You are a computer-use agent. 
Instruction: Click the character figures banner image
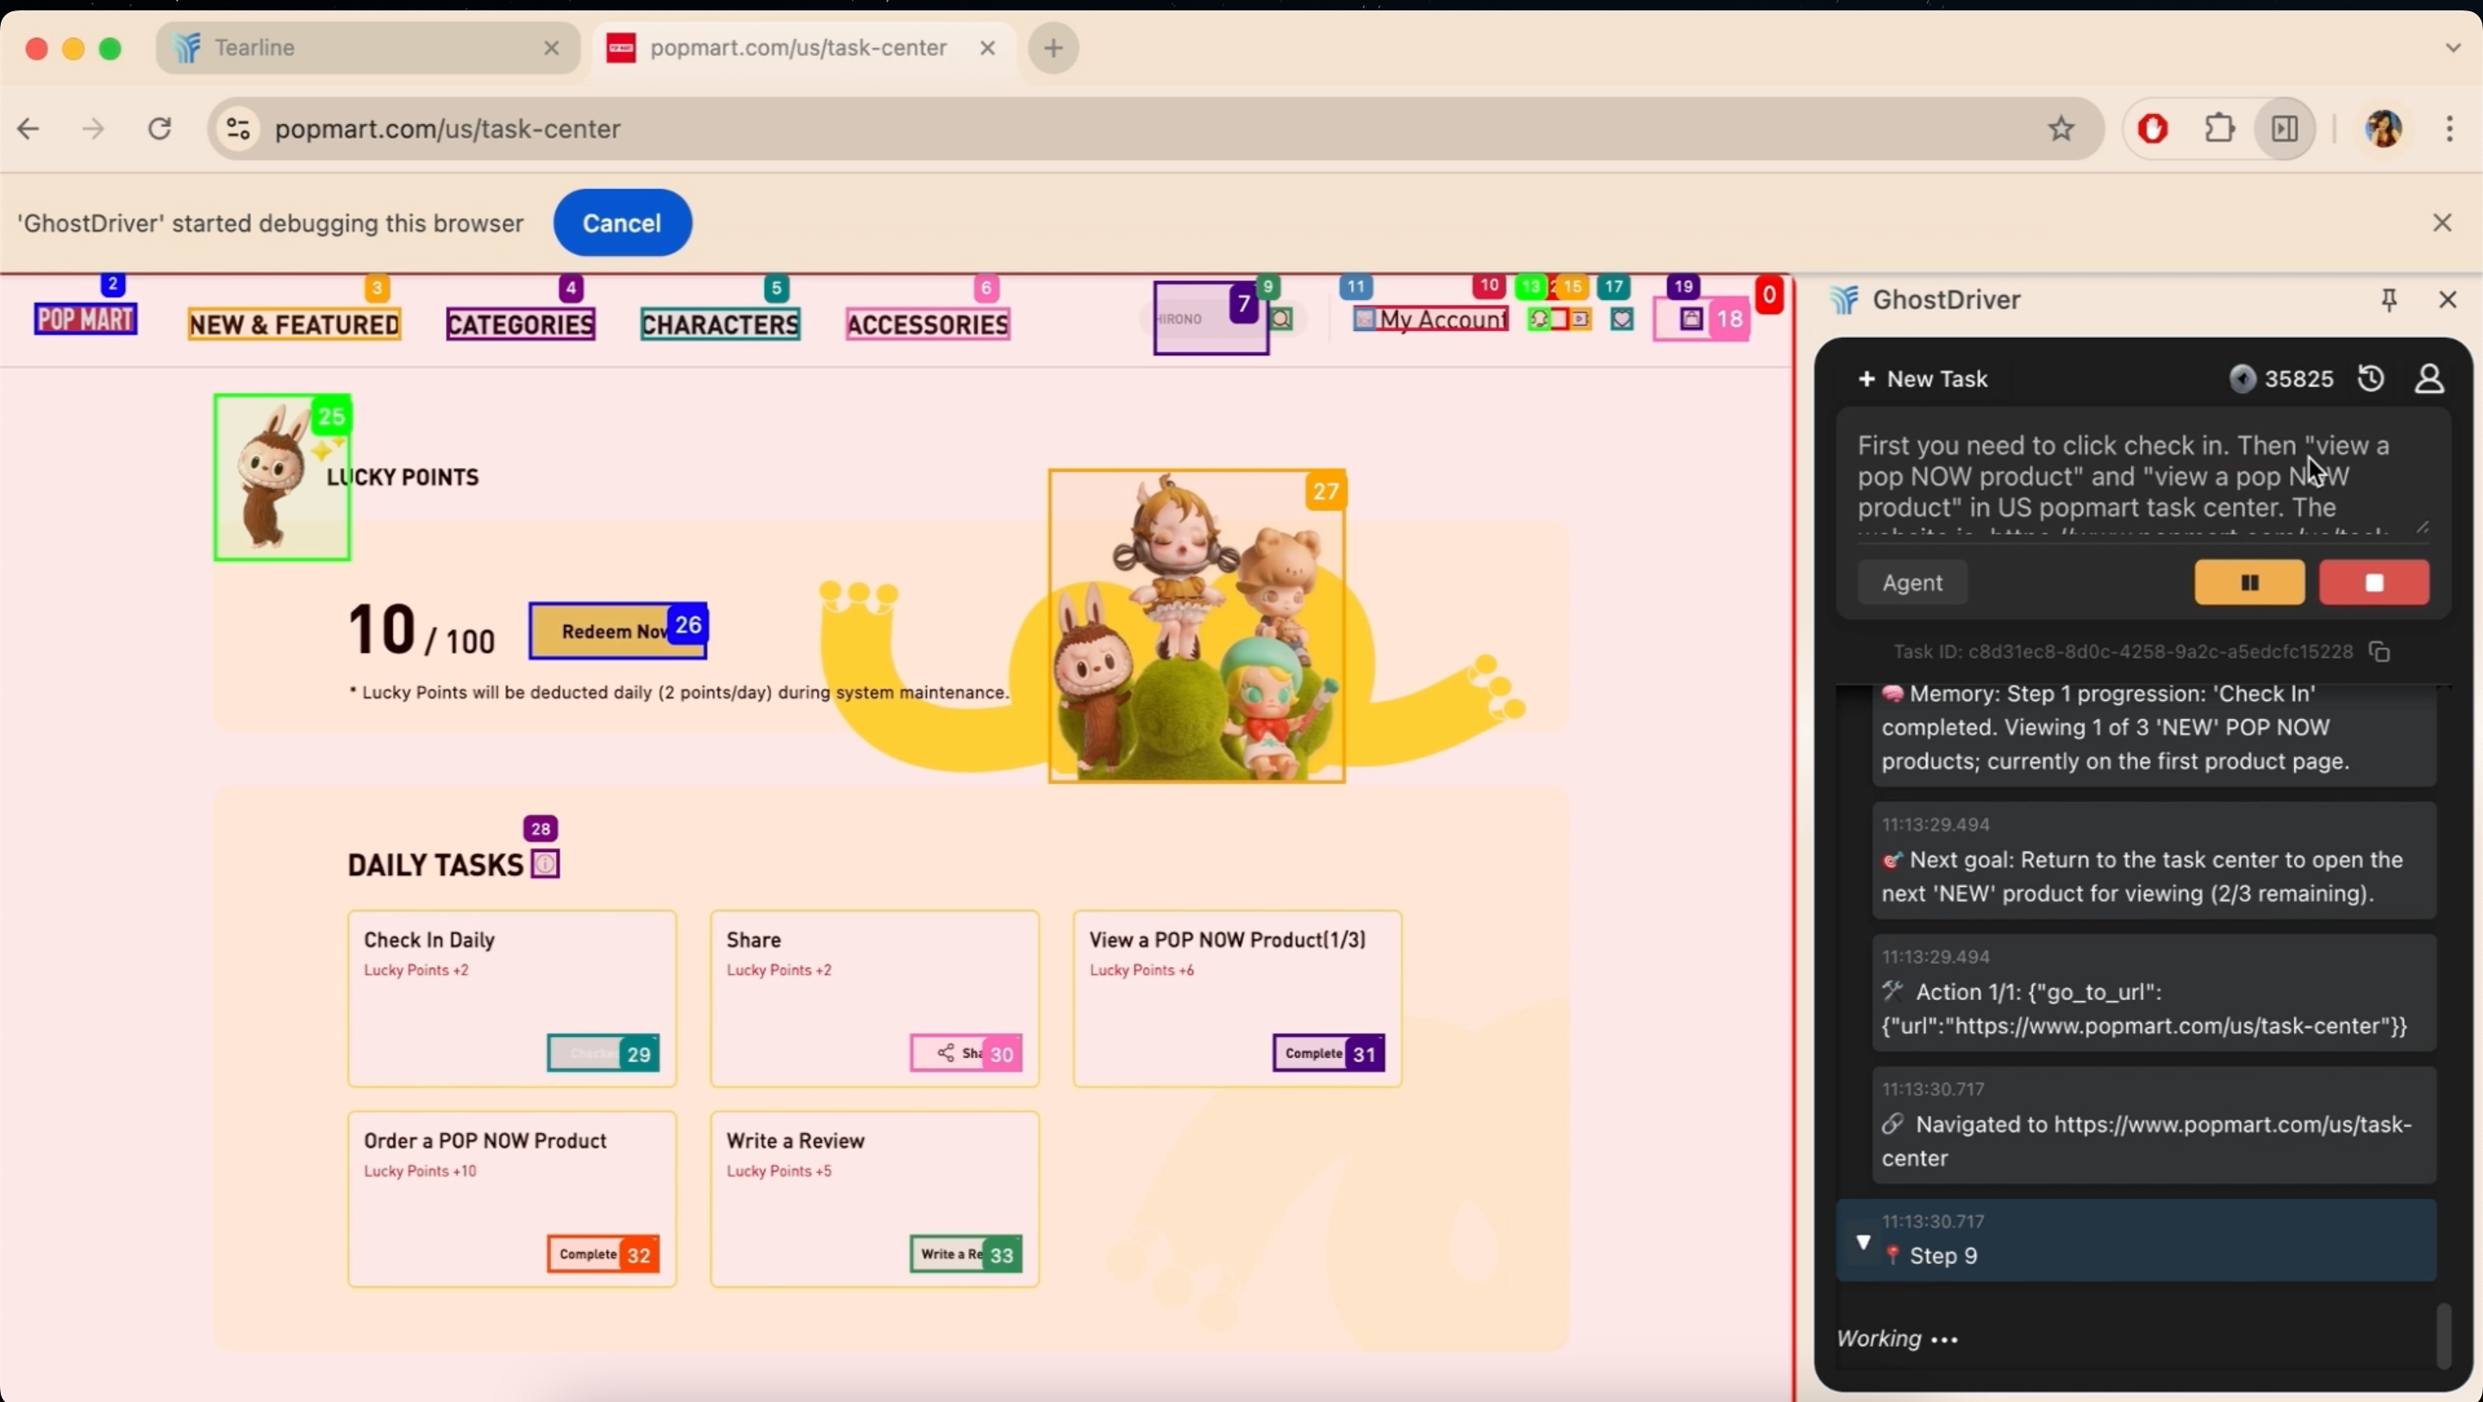[x=1196, y=626]
